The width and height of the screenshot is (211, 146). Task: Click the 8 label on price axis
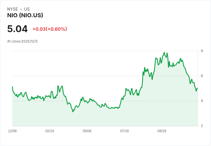coord(202,51)
